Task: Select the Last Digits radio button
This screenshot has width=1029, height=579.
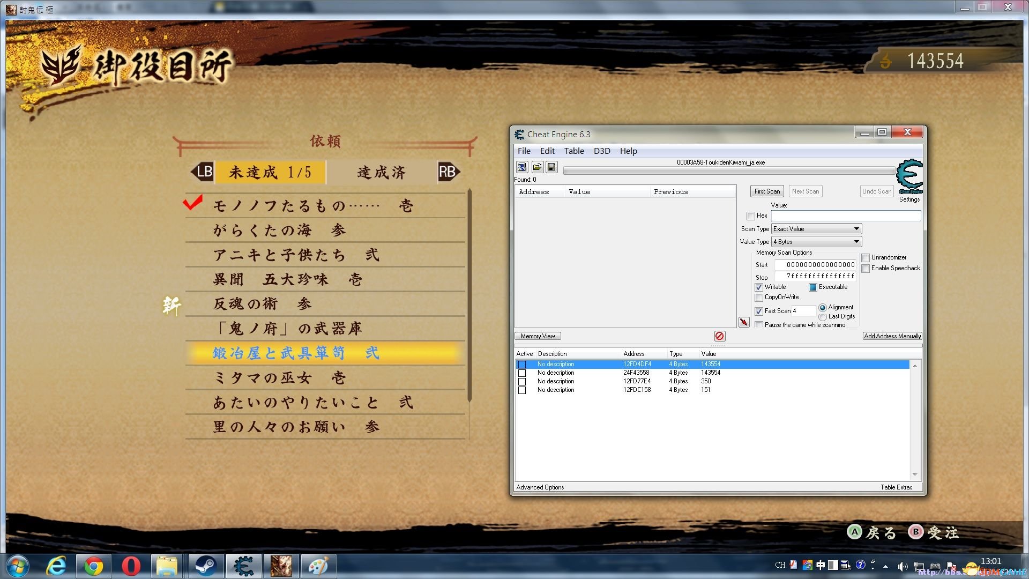Action: point(823,317)
